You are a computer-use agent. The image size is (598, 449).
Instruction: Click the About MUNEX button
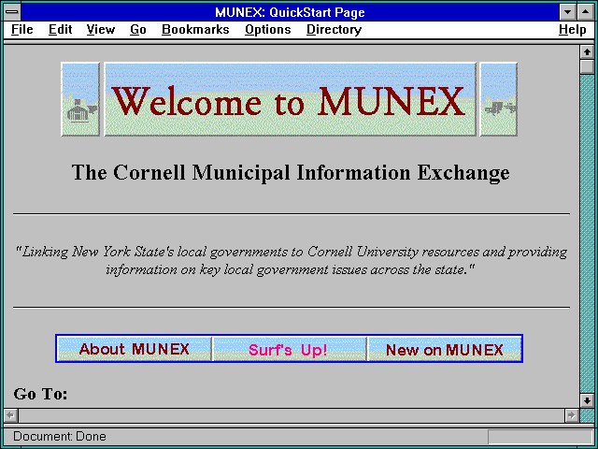(x=135, y=349)
